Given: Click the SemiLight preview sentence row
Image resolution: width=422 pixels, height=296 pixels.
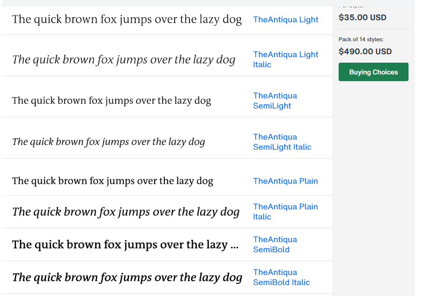Looking at the screenshot, I should pyautogui.click(x=112, y=100).
